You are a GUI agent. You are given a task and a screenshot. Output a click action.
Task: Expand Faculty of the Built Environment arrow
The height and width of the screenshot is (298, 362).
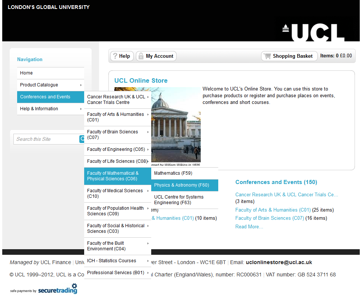pos(148,243)
